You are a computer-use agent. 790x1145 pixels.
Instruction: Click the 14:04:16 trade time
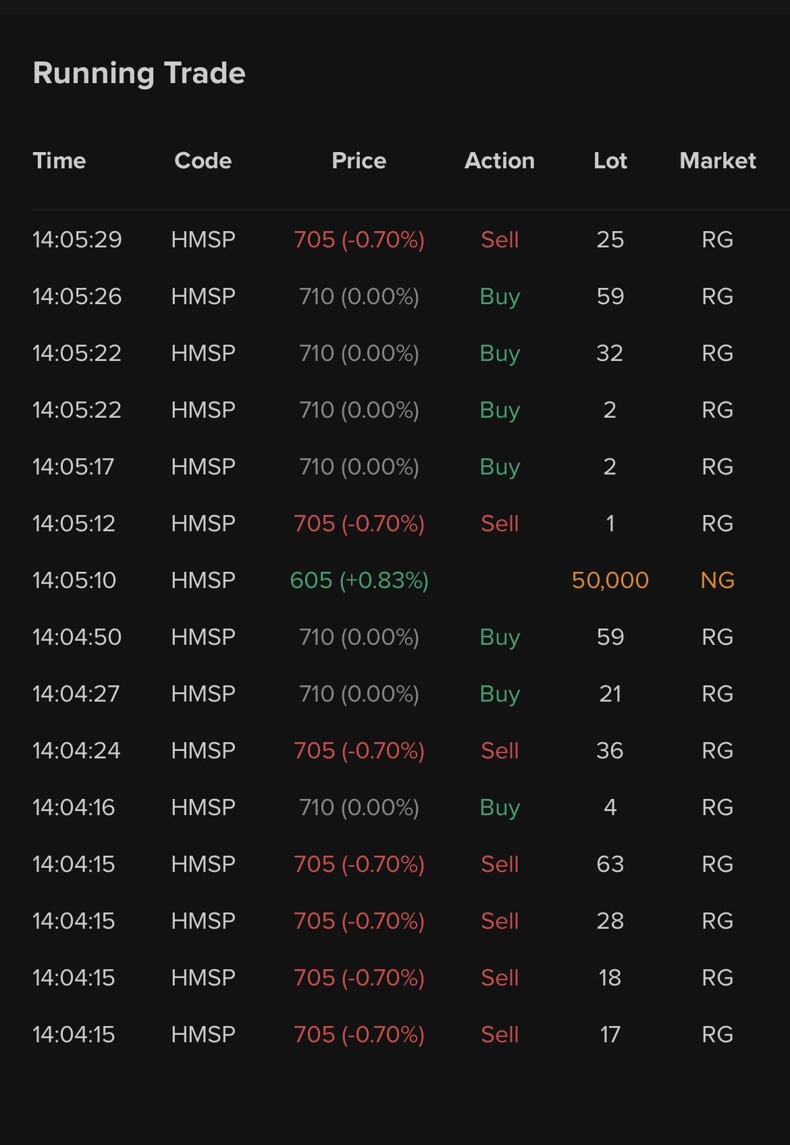pos(74,807)
